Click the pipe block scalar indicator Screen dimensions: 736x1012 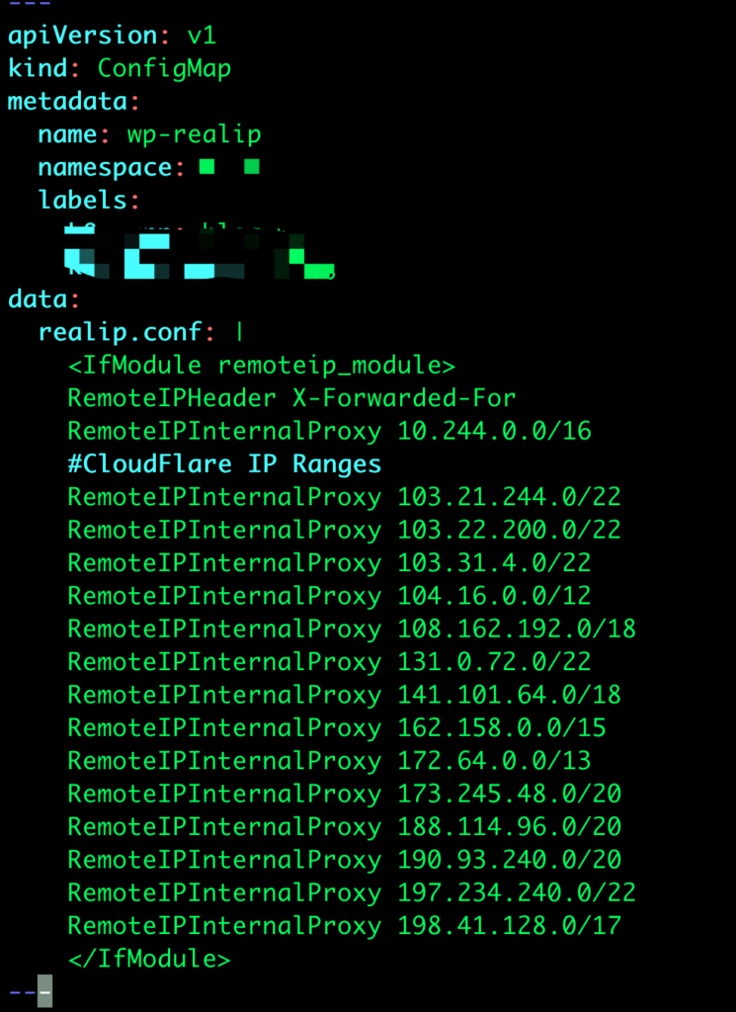pyautogui.click(x=239, y=332)
